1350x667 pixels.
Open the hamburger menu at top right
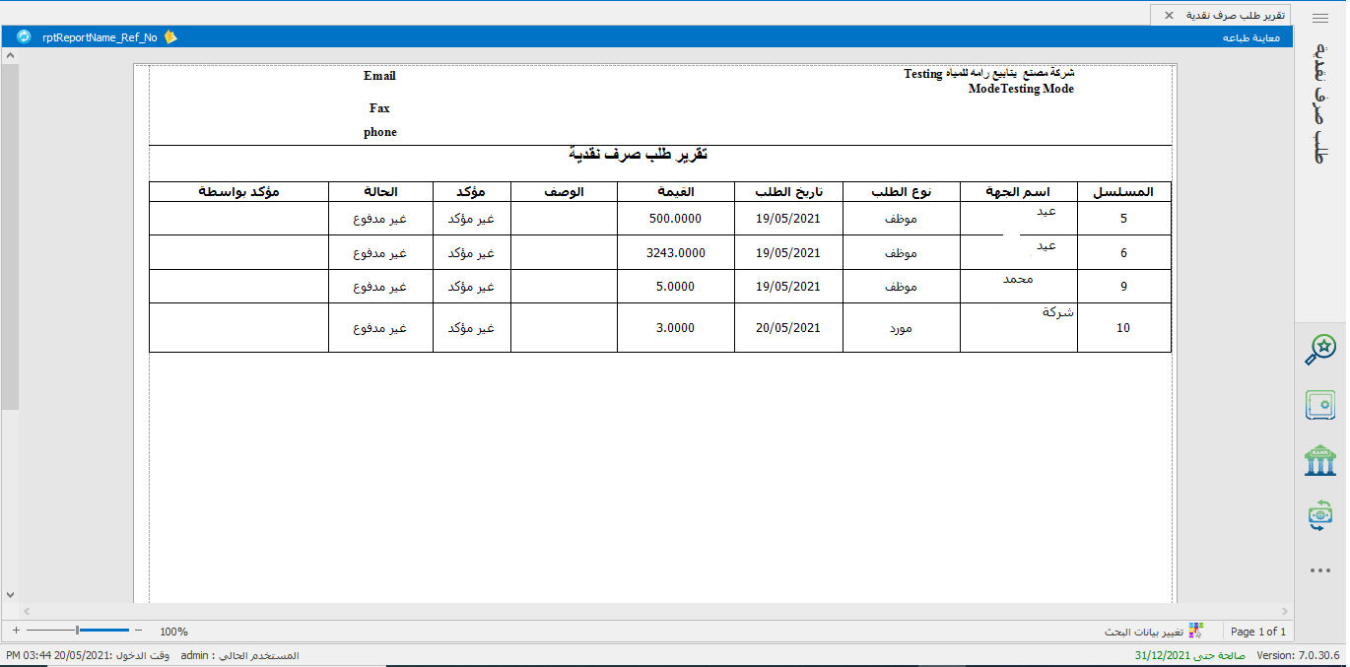(1320, 18)
